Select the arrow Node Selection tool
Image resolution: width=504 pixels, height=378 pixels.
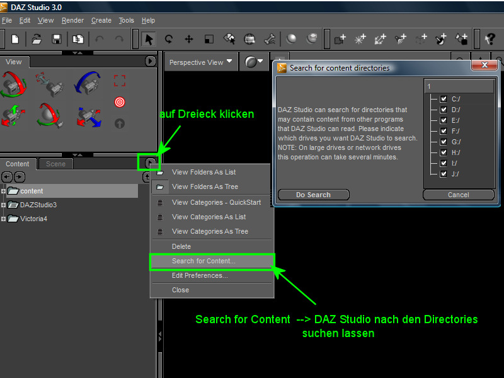click(149, 39)
